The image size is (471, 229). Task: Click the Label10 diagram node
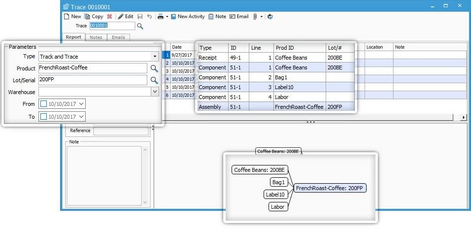click(275, 194)
